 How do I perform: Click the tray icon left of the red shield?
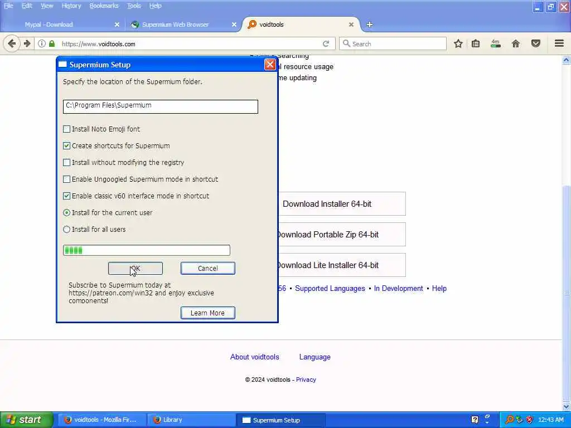click(x=519, y=420)
